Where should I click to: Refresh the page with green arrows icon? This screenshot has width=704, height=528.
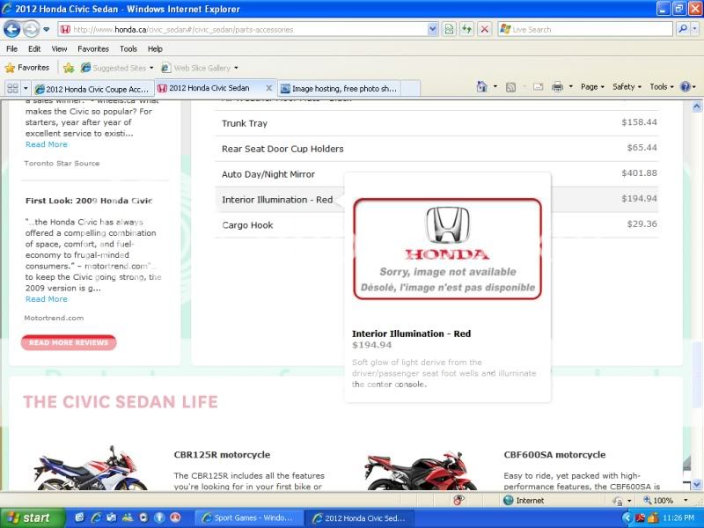pos(466,30)
